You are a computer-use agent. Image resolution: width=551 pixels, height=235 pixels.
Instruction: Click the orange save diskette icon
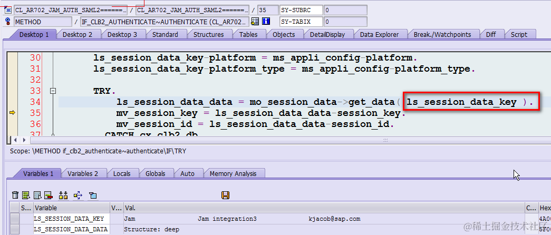(226, 195)
